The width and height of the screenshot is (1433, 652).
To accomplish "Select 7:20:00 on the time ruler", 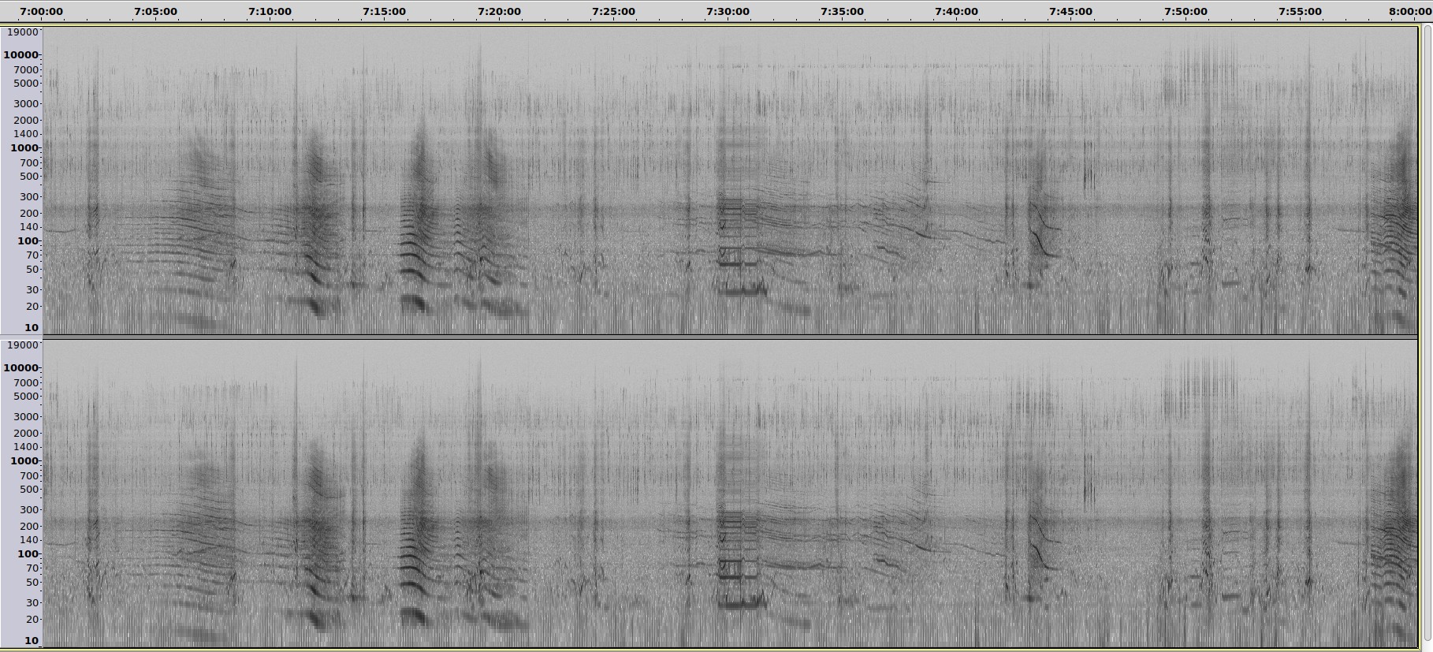I will (x=499, y=12).
